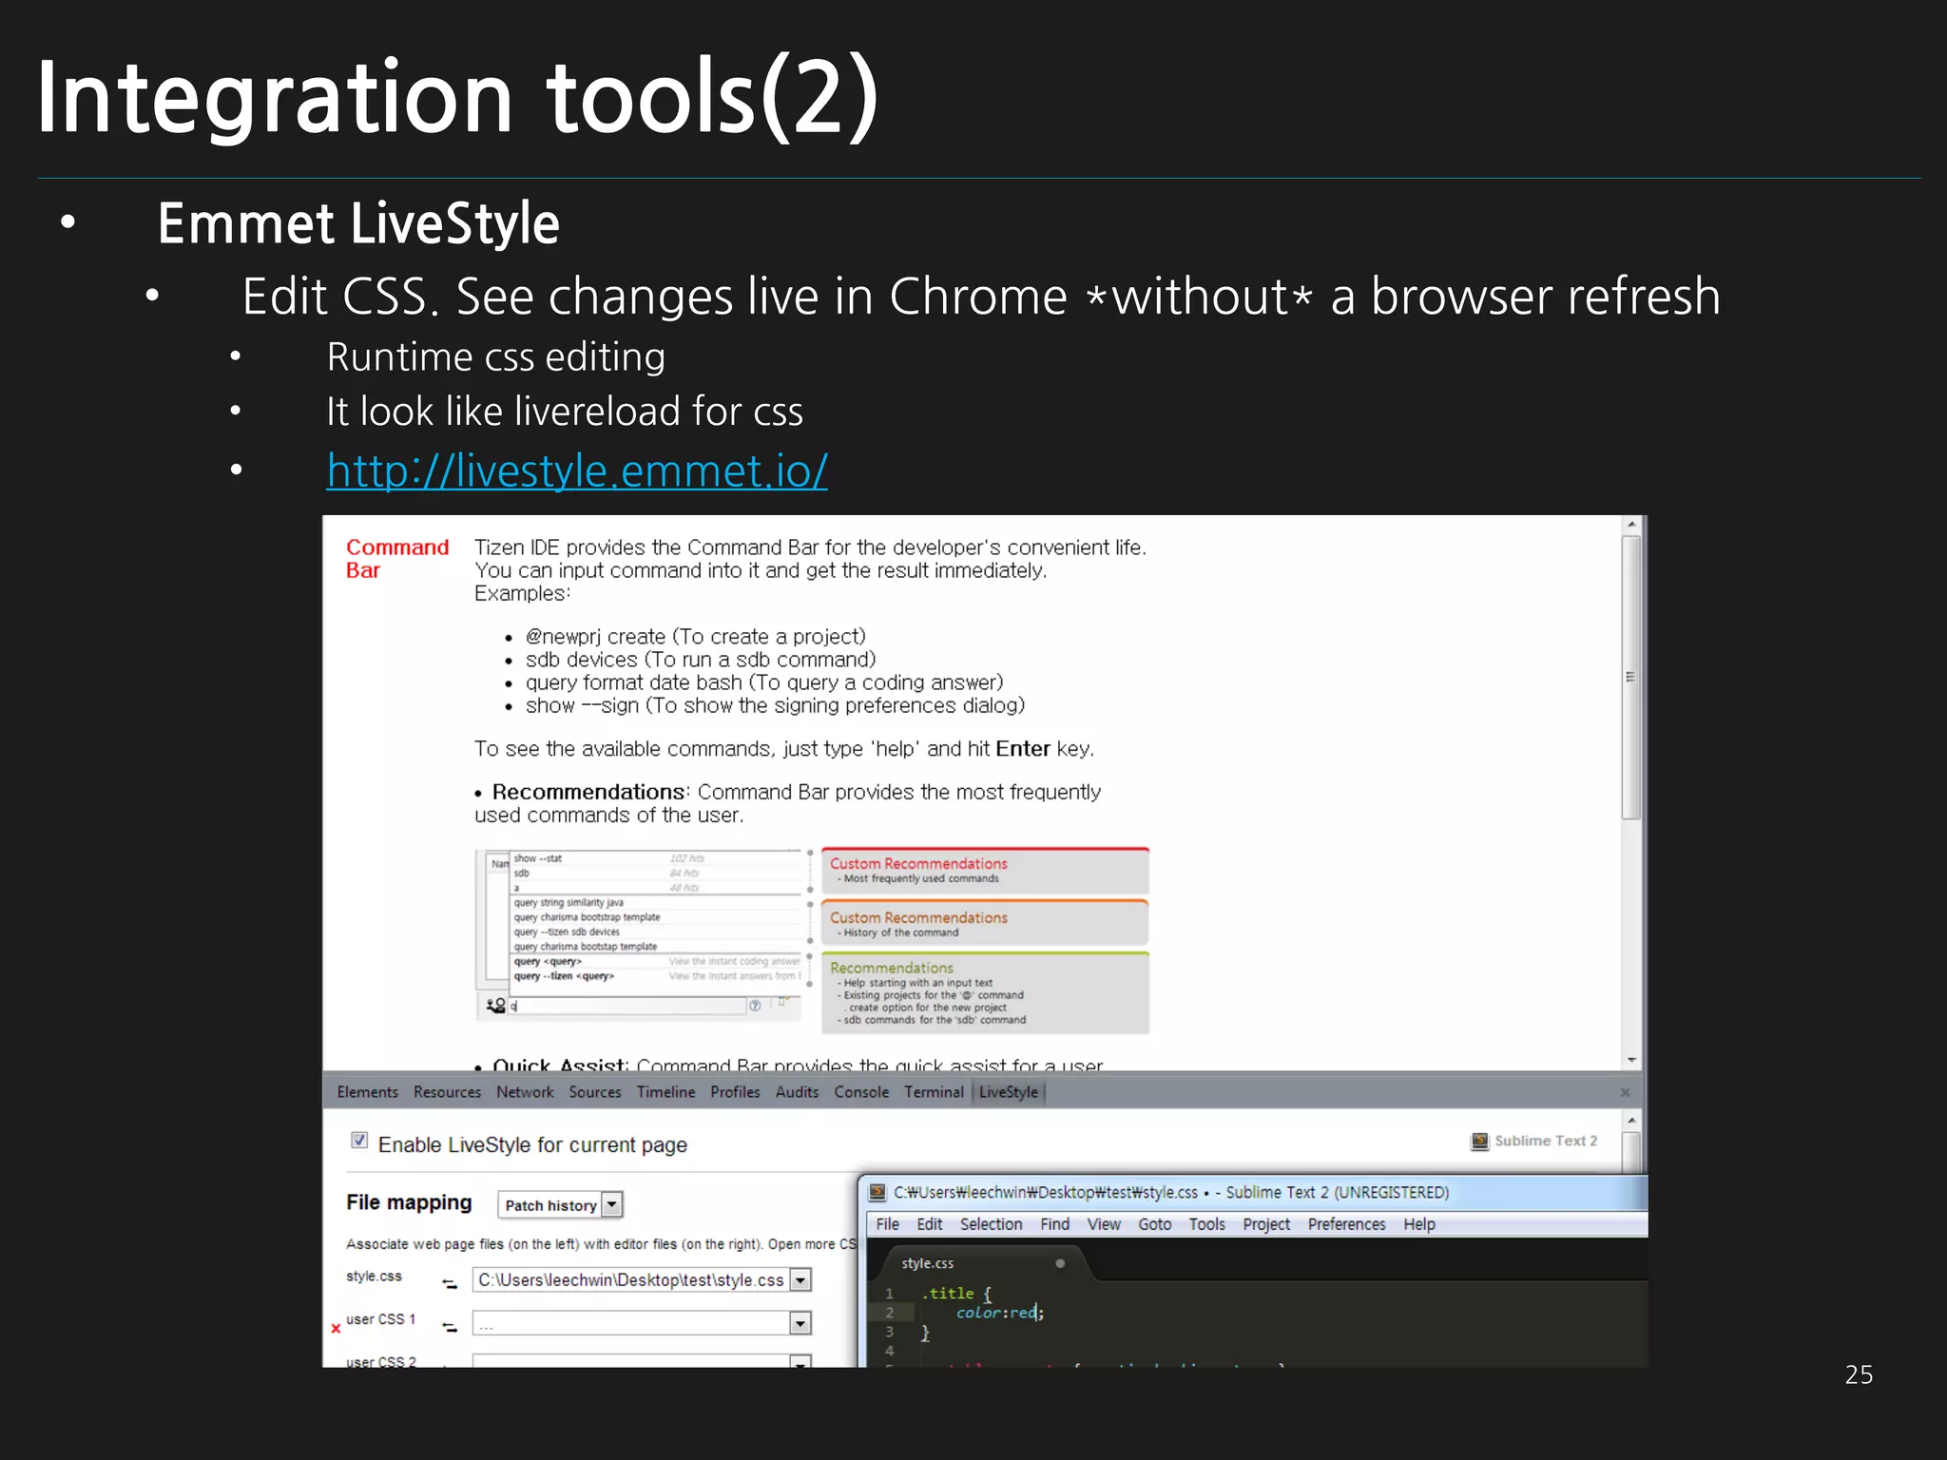Image resolution: width=1947 pixels, height=1460 pixels.
Task: Open the Goto menu in Sublime Text
Action: click(1154, 1224)
